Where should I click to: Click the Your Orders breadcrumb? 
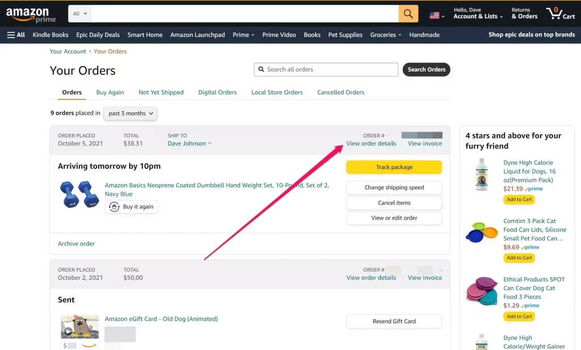click(x=110, y=51)
